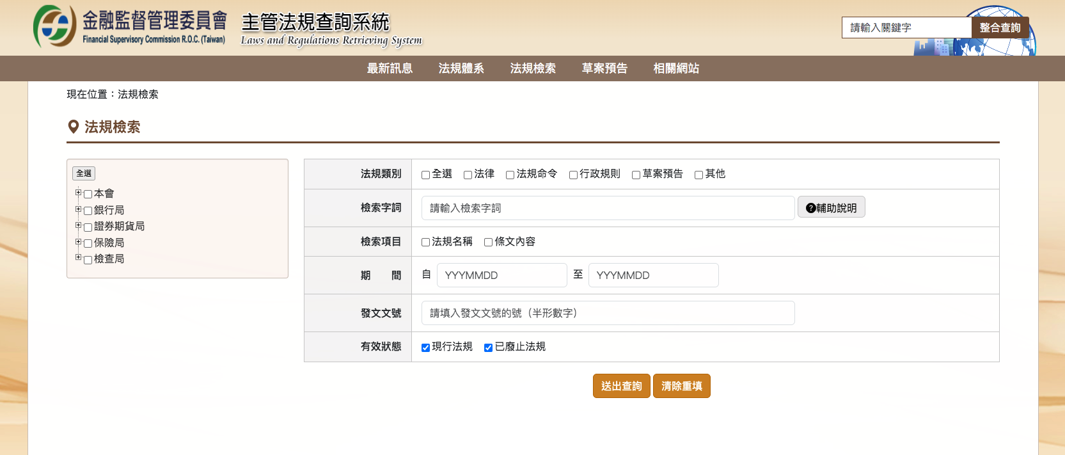The image size is (1065, 455).
Task: Tick the 法律 category checkbox
Action: coord(468,175)
